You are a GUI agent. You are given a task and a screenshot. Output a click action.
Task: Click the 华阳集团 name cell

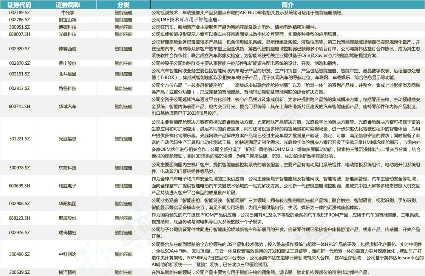(x=68, y=203)
